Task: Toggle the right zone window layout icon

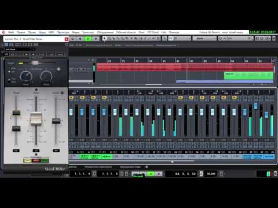Action: coord(266,39)
